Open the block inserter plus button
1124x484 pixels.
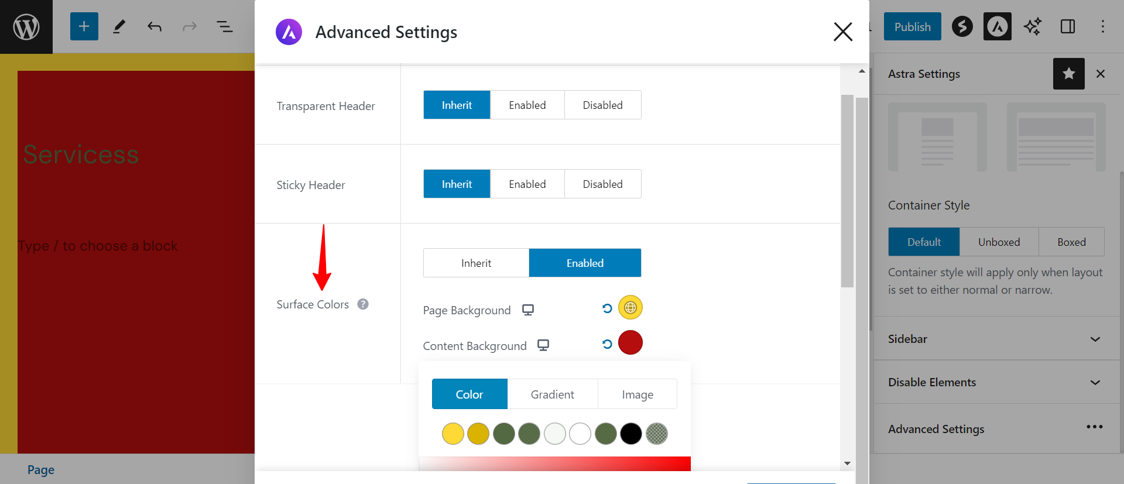84,26
